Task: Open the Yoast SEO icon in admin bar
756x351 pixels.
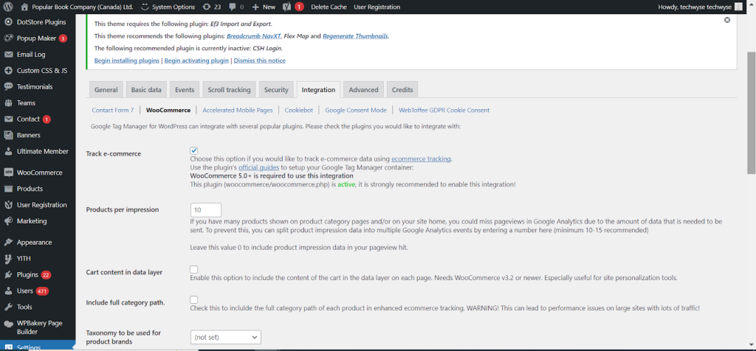Action: 286,7
